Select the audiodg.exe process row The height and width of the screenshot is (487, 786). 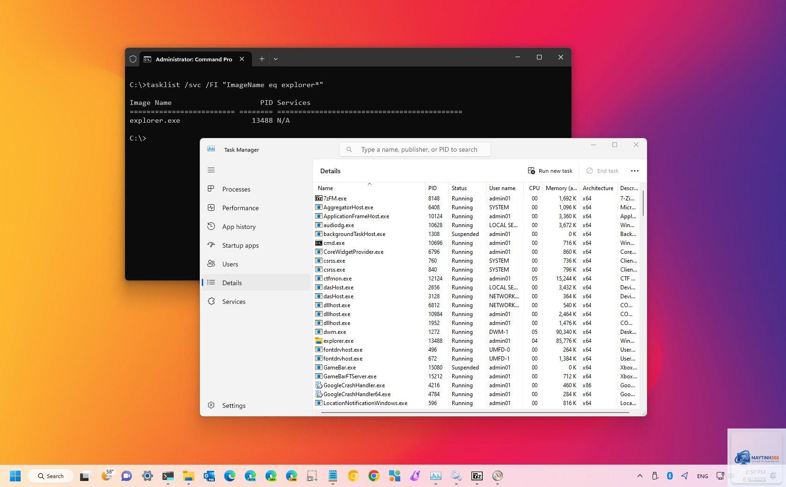pyautogui.click(x=477, y=225)
